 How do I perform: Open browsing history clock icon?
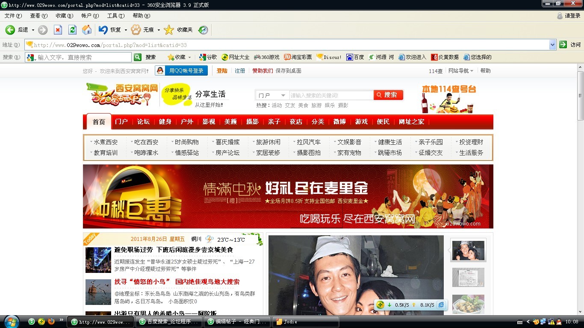[203, 30]
